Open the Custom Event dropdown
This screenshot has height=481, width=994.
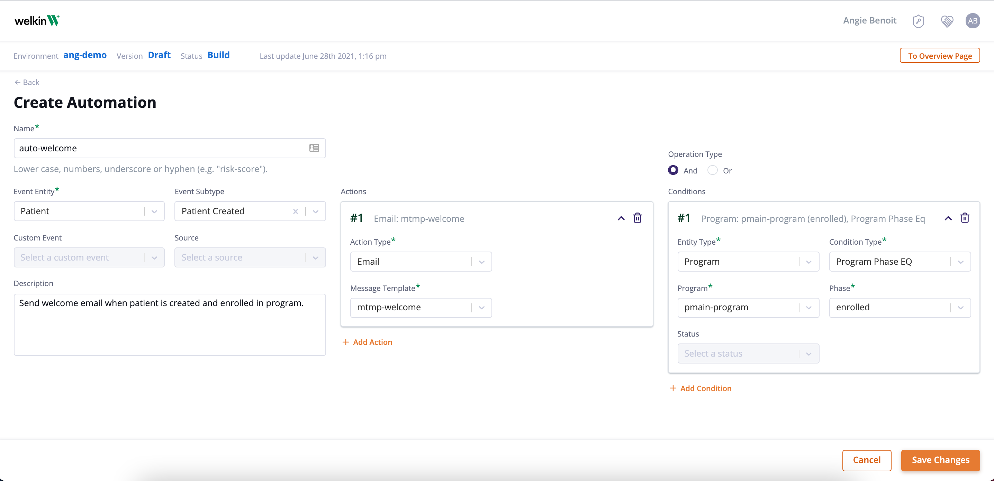click(89, 257)
